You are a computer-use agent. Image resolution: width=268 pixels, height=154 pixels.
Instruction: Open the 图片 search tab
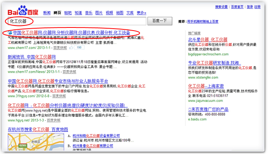pos(99,13)
